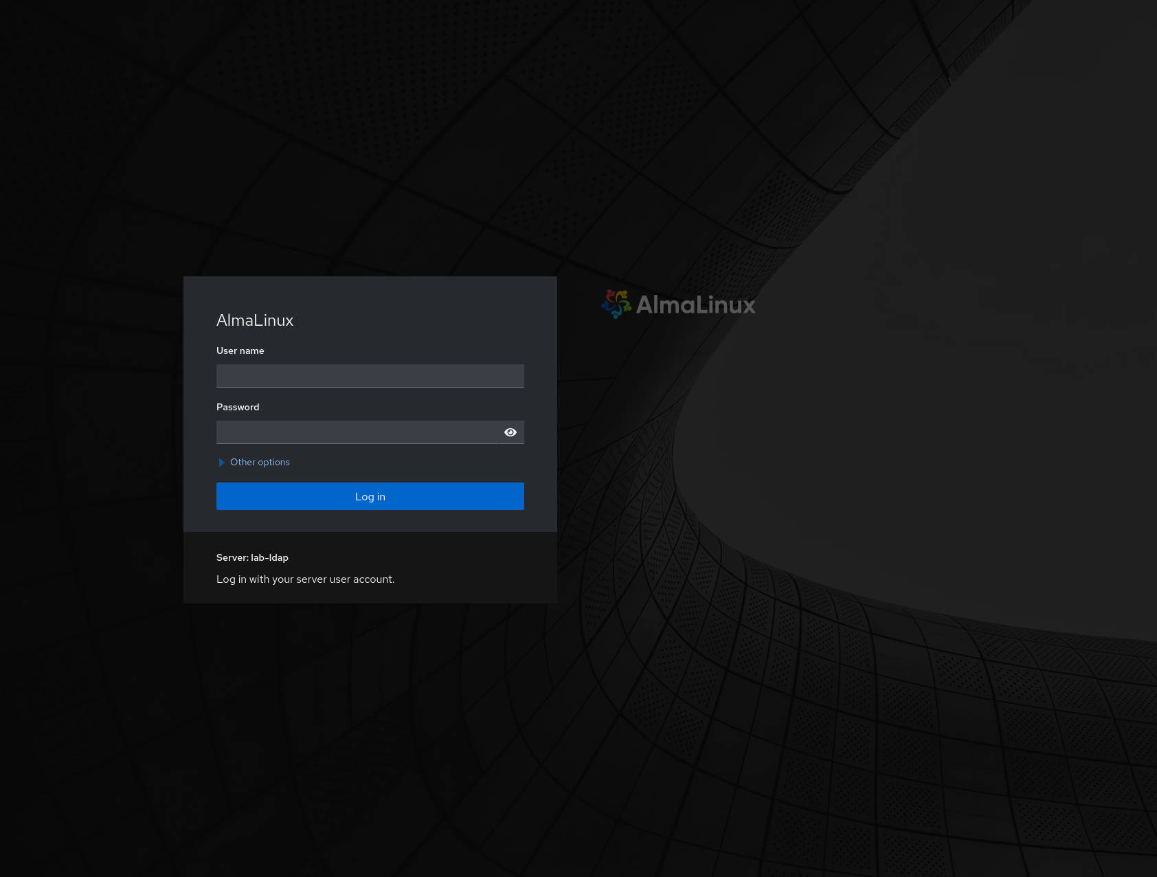The height and width of the screenshot is (877, 1157).
Task: Click the Server: lab-ldap text
Action: [252, 557]
